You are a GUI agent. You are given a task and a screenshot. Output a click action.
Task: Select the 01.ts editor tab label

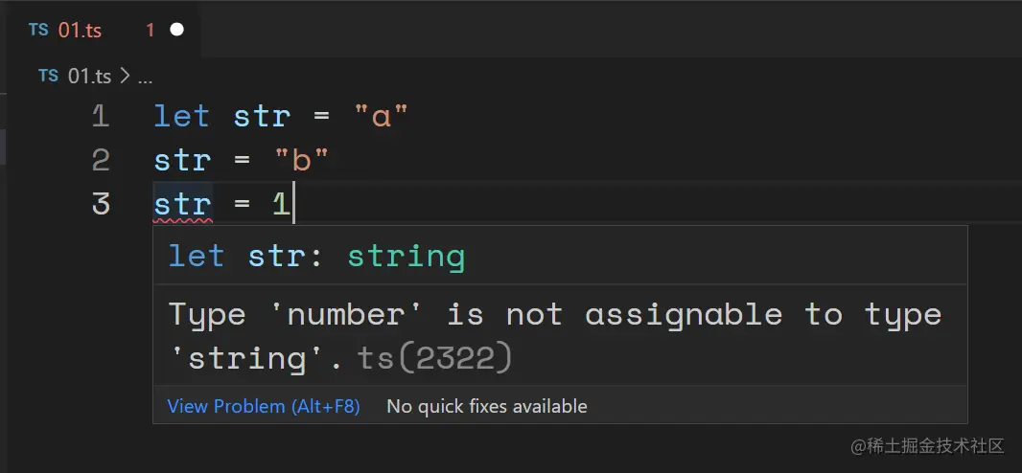(x=80, y=30)
